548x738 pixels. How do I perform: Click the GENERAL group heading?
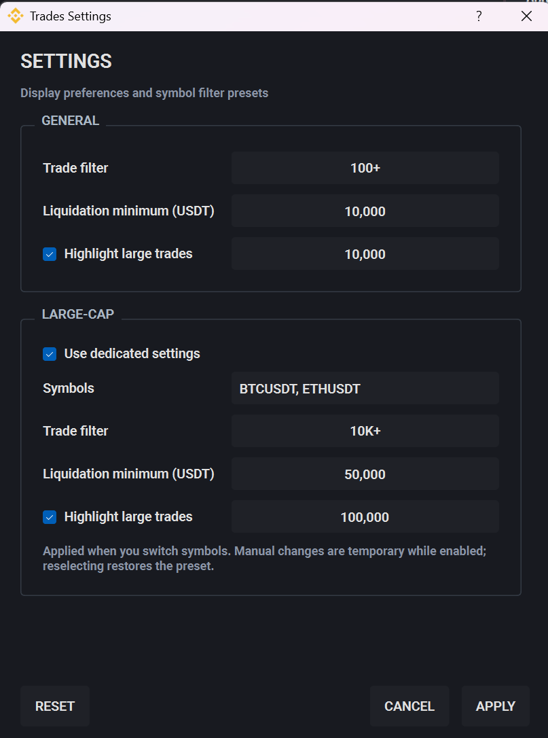tap(71, 120)
